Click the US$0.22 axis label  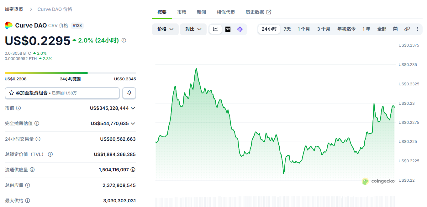coord(407,180)
